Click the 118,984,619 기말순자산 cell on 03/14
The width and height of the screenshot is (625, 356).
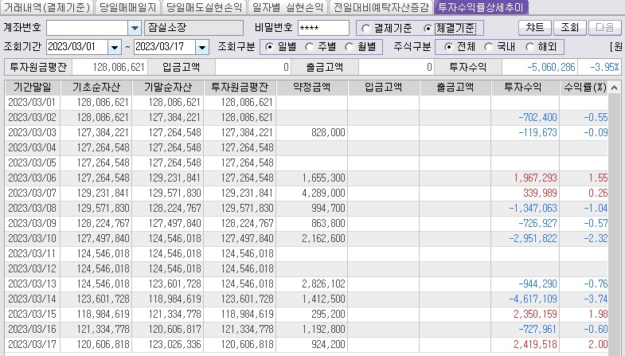coord(168,299)
